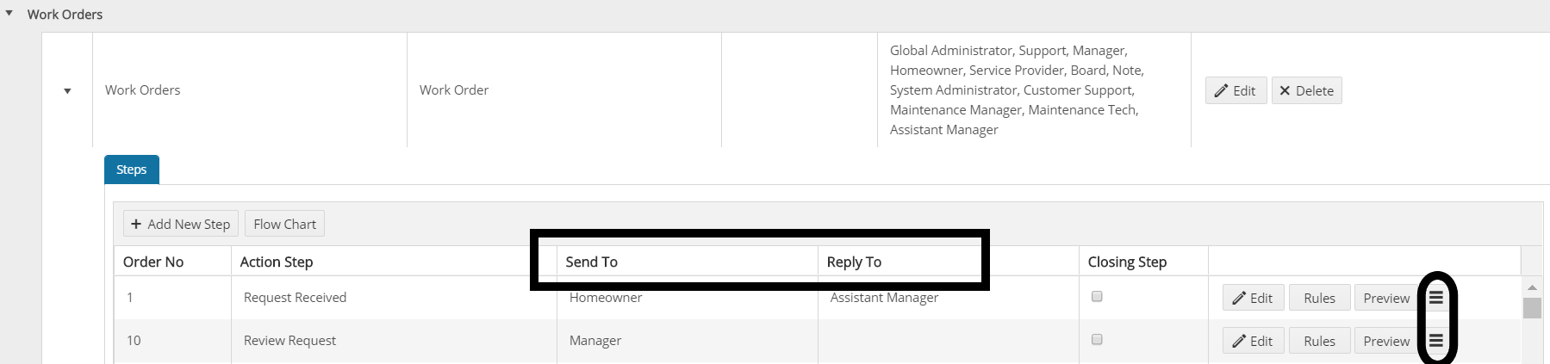Collapse the Work Orders section triangle

tap(9, 14)
